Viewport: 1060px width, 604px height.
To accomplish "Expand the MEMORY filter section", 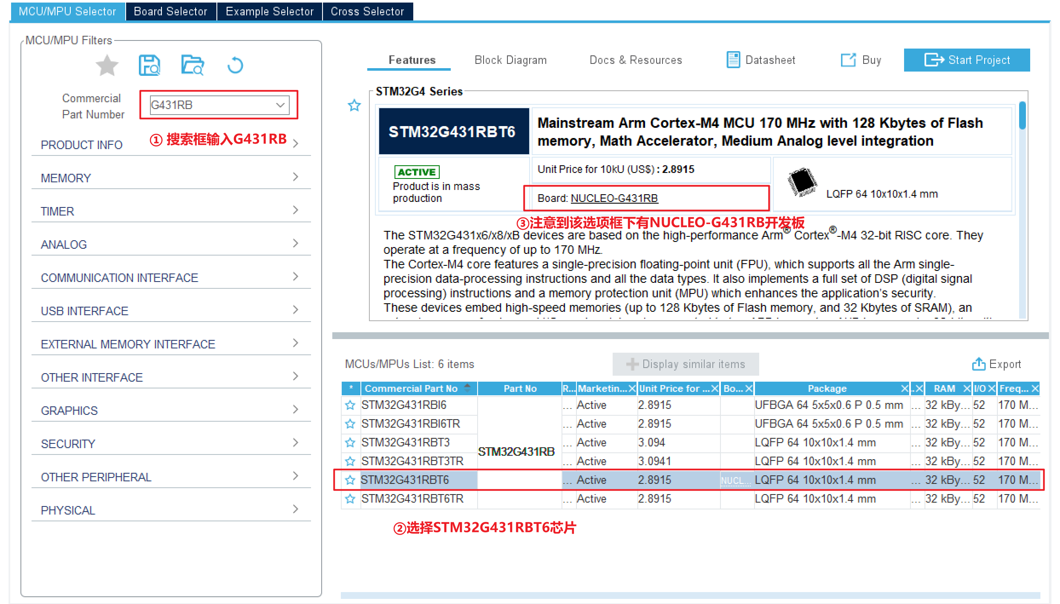I will coord(171,178).
